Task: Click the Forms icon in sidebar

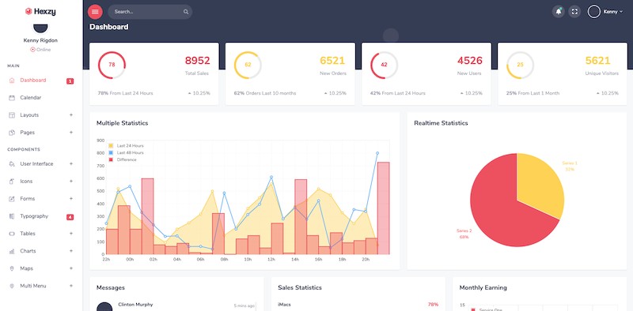Action: click(x=12, y=199)
